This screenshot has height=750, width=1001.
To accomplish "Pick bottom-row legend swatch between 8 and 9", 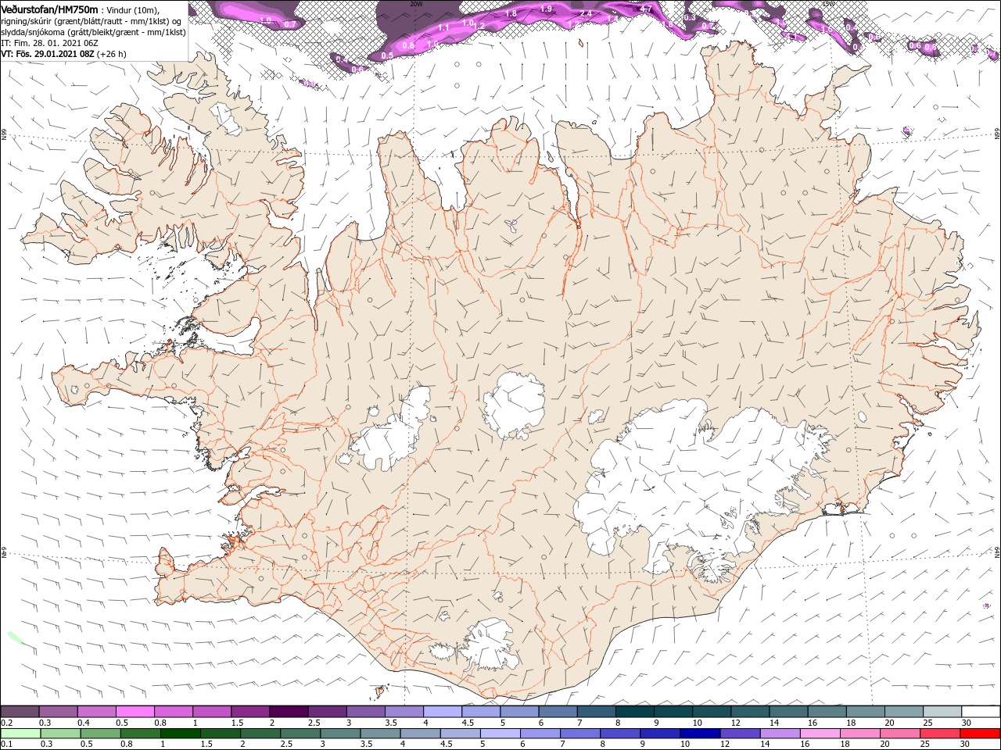I will click(x=621, y=734).
